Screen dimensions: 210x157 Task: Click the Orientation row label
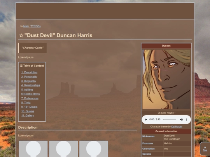click(x=149, y=149)
